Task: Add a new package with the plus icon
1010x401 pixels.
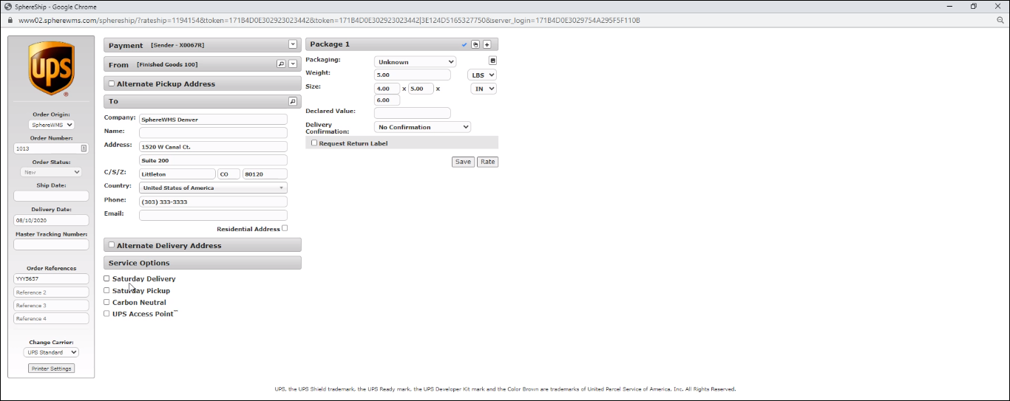Action: pyautogui.click(x=487, y=44)
